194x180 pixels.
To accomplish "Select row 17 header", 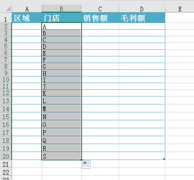I will click(x=6, y=132).
